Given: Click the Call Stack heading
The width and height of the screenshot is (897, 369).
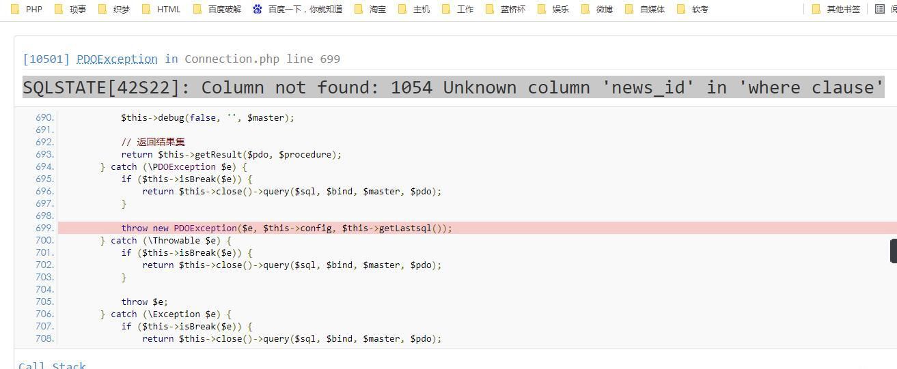Looking at the screenshot, I should click(x=52, y=365).
